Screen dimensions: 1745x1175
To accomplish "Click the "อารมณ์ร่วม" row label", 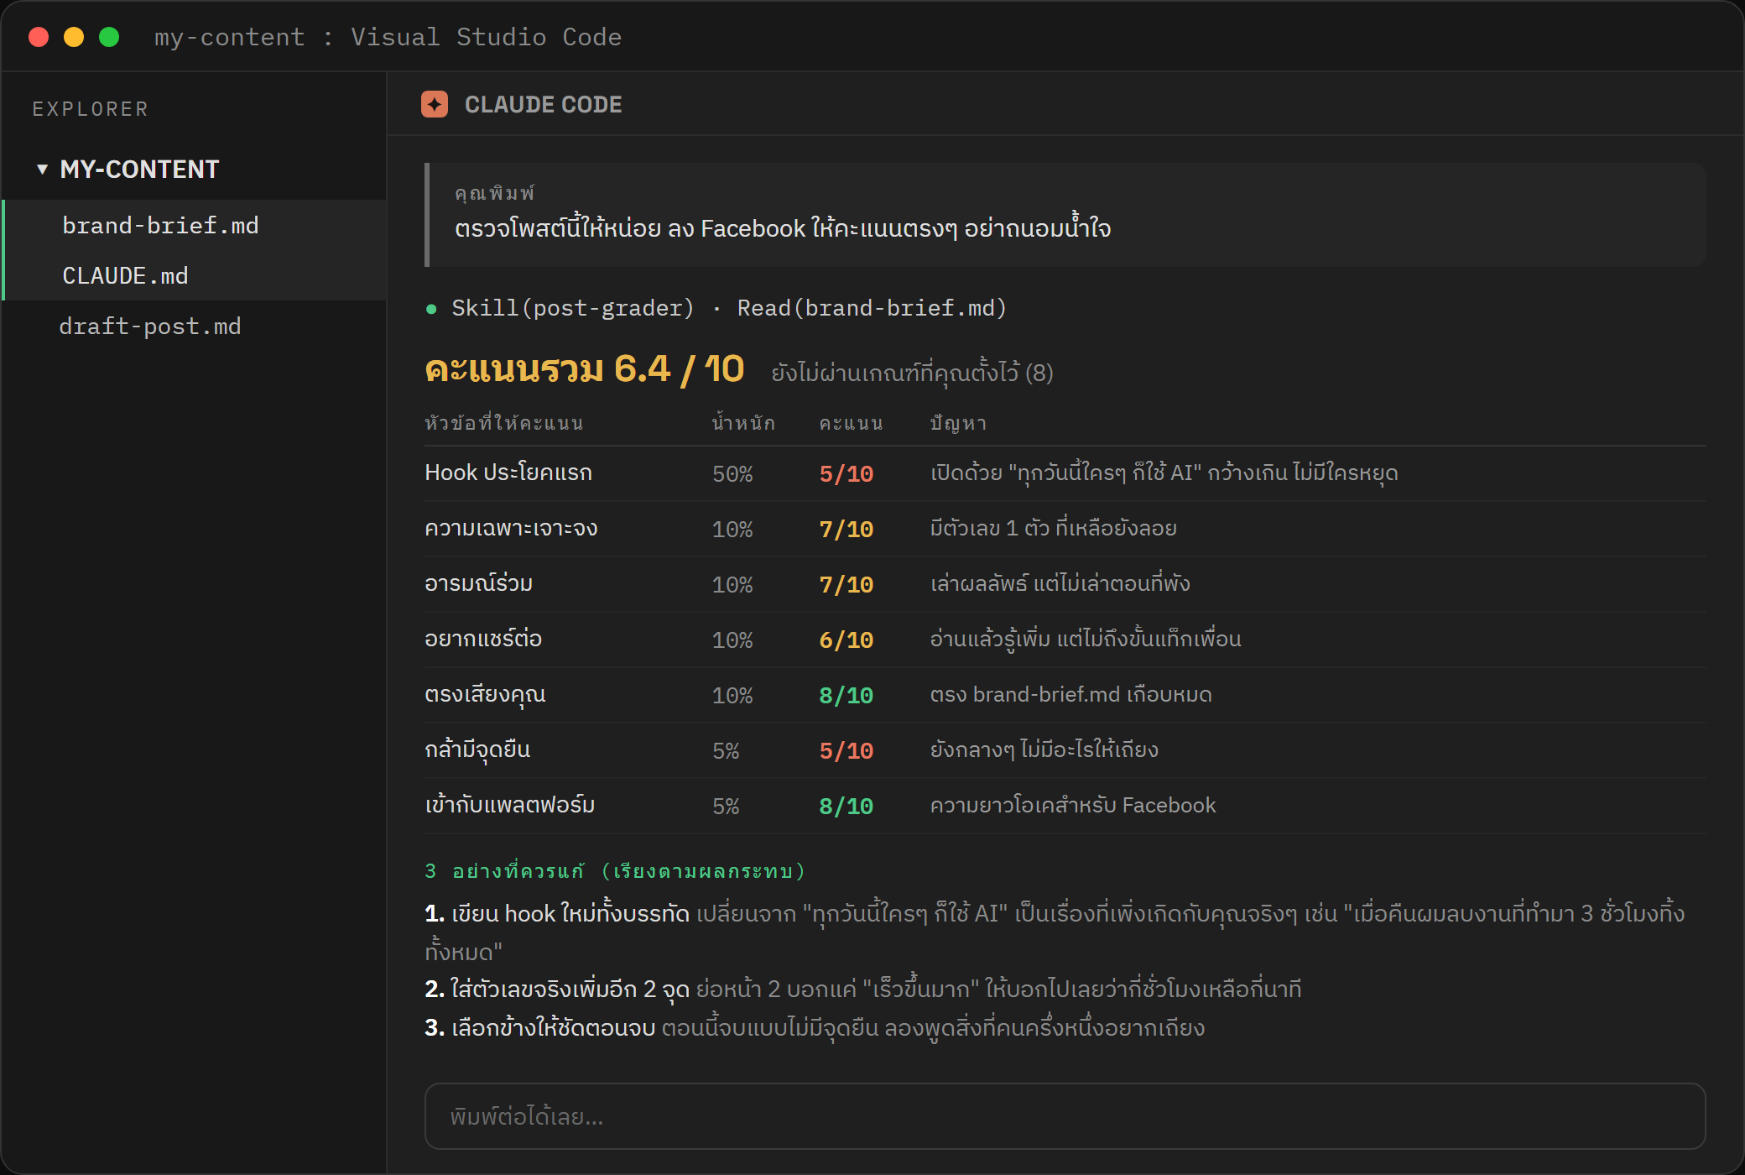I will (x=478, y=583).
